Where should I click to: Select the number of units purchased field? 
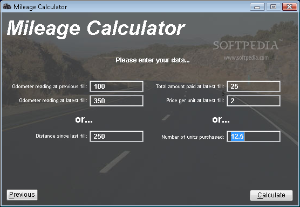[x=254, y=136]
